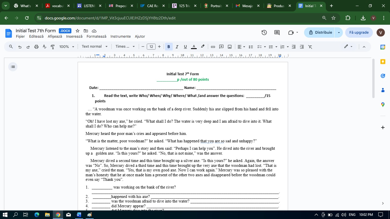Open the version history clock icon

coord(264,33)
